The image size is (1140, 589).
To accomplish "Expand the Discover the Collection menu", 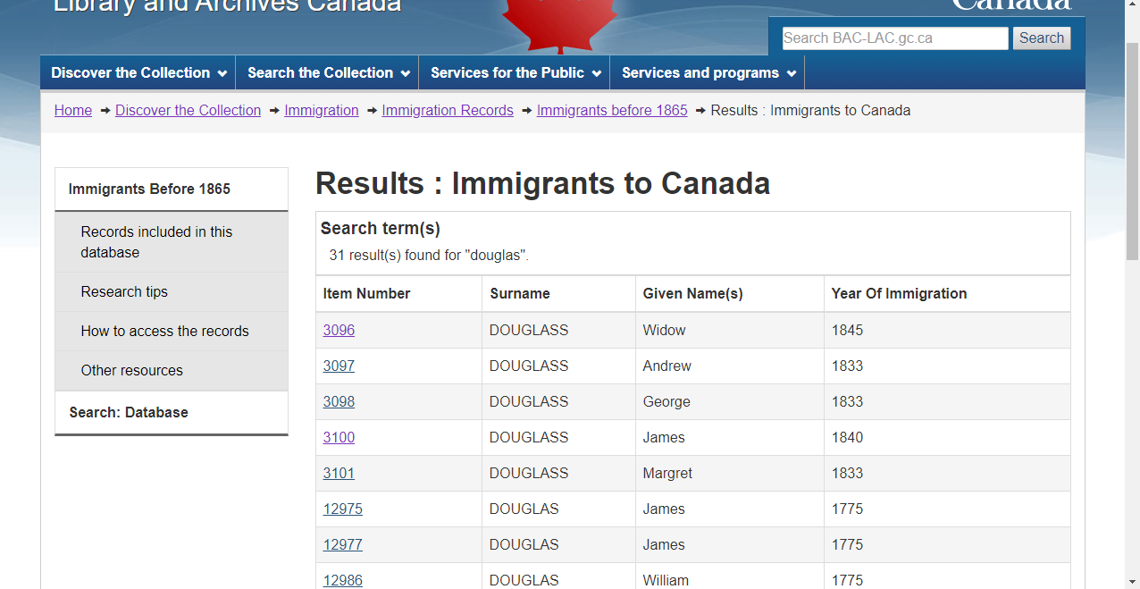I will (138, 73).
